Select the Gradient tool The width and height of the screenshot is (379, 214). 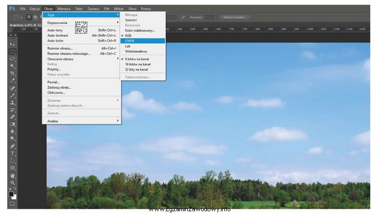click(13, 124)
